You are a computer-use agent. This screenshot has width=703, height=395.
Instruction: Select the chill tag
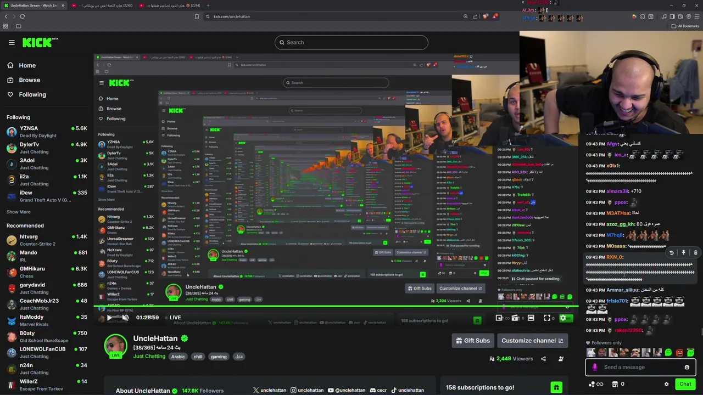tap(198, 357)
